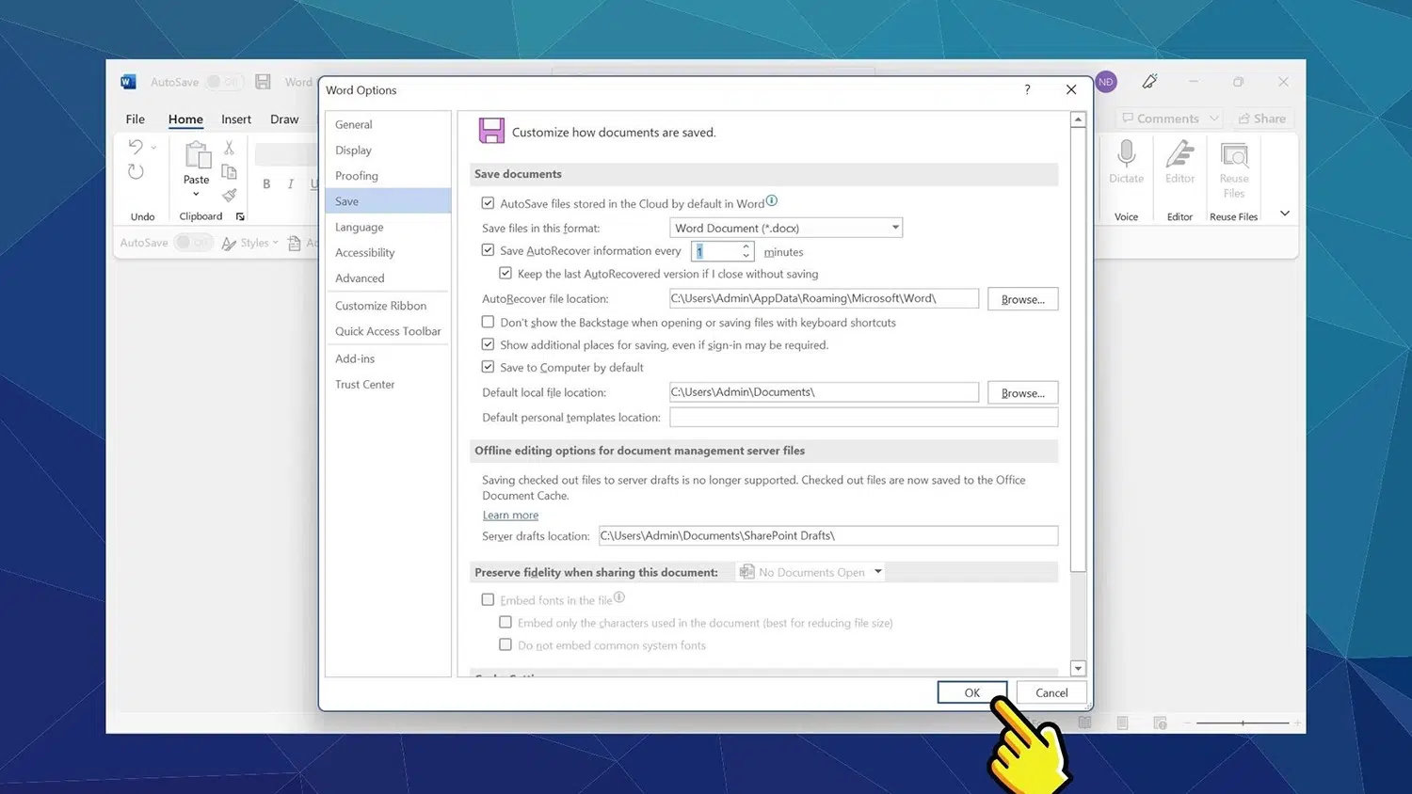Check Embed only the characters used
Screen dimensions: 1412x794
(x=505, y=622)
